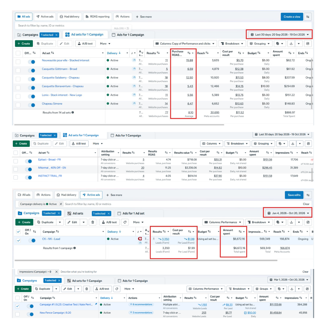Viewport: 326px width, 326px height.
Task: Click circular attribution icon in Casquette Göttmann row
Action: pyautogui.click(x=134, y=69)
